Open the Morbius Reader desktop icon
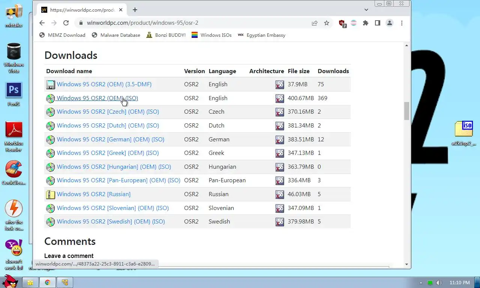Image resolution: width=480 pixels, height=288 pixels. (x=13, y=136)
